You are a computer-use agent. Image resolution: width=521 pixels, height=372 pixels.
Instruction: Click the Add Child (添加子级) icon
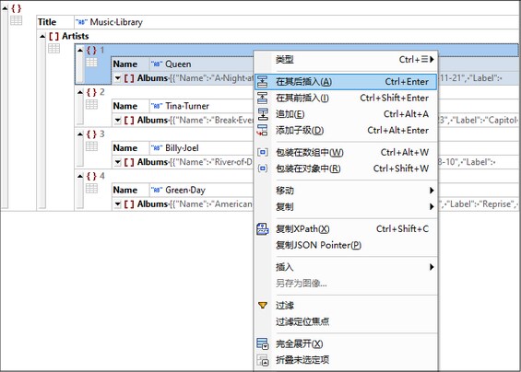[x=262, y=131]
